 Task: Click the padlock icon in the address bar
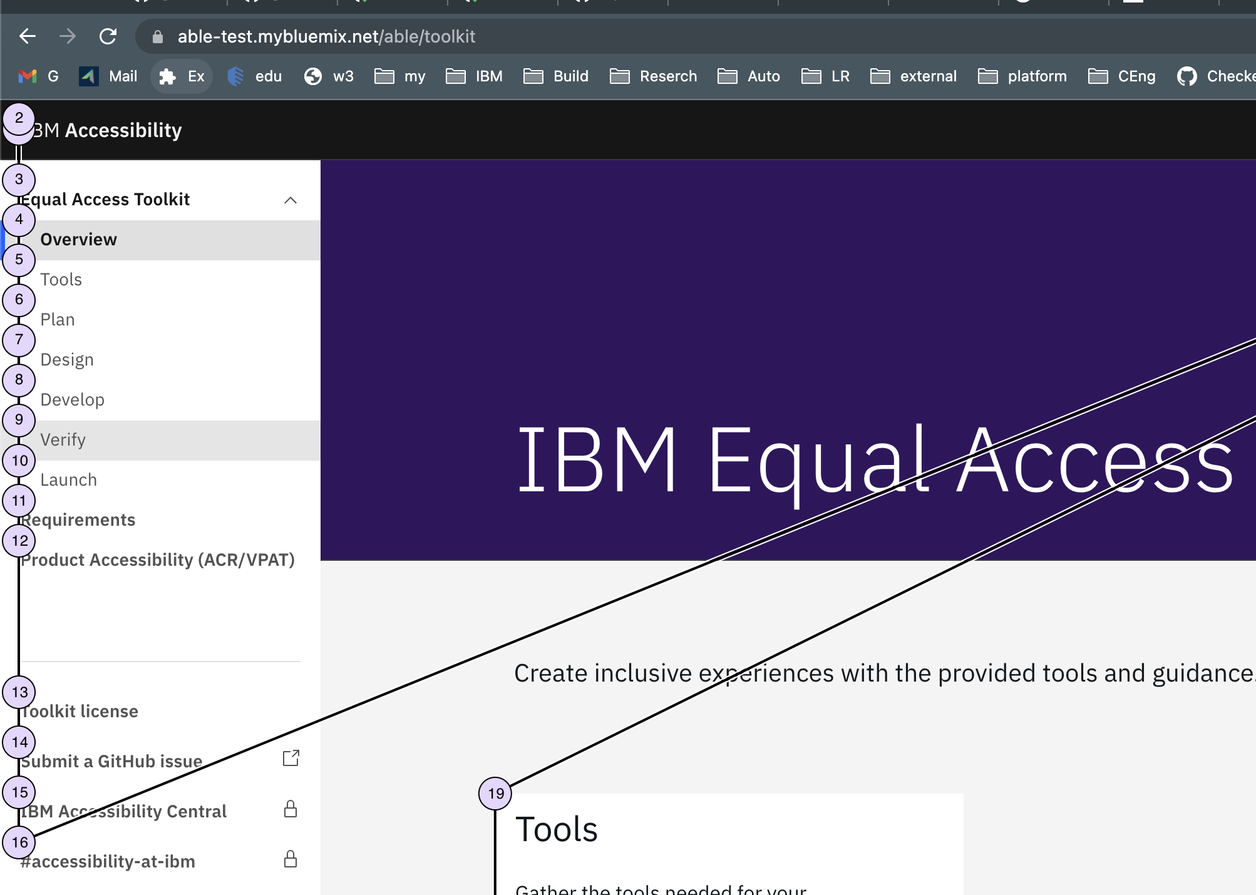(157, 36)
